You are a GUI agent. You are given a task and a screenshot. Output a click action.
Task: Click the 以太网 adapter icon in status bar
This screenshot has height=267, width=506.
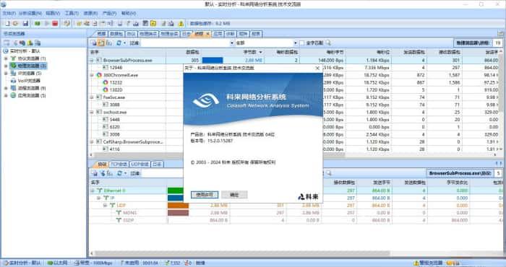tap(50, 263)
